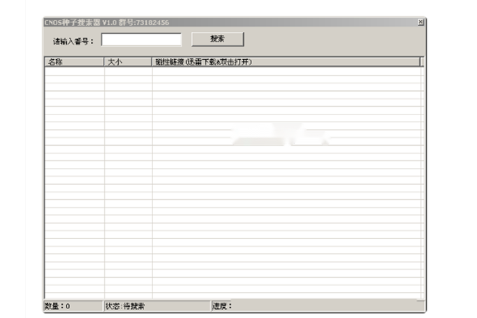Sort by the 大小 column header
The width and height of the screenshot is (477, 318).
tap(128, 62)
